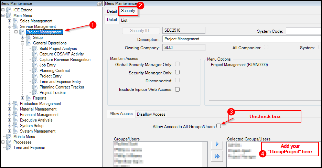Click the Planning Contract Tracker icon
The width and height of the screenshot is (322, 168).
[35, 87]
